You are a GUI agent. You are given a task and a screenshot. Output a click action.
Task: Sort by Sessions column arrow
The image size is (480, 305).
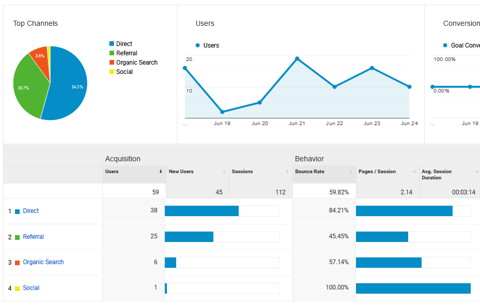(287, 172)
